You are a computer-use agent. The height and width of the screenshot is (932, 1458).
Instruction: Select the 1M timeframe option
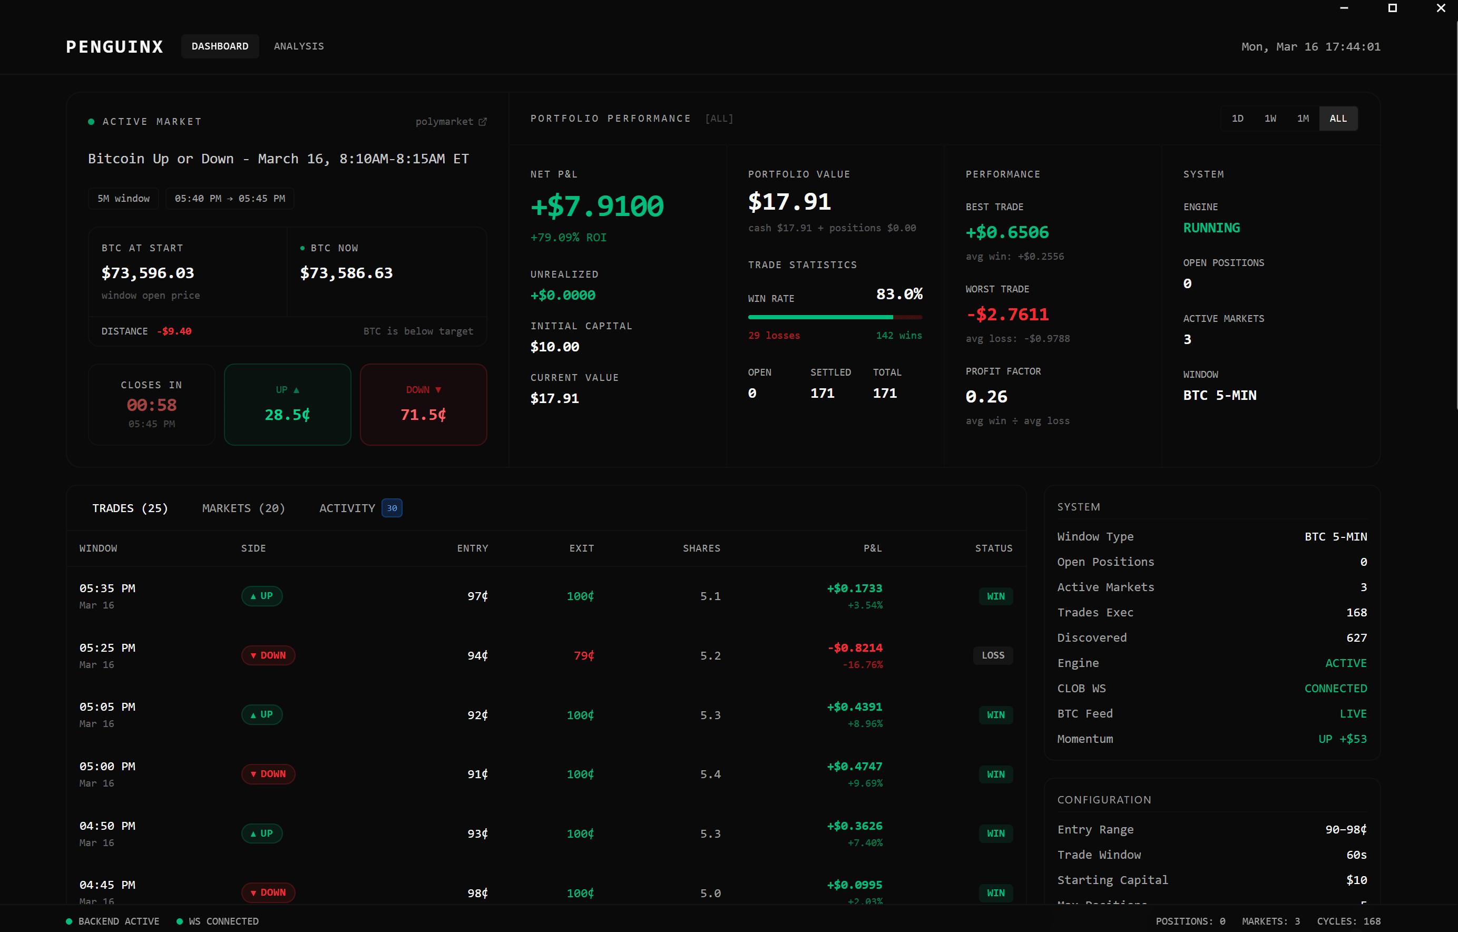click(1304, 118)
